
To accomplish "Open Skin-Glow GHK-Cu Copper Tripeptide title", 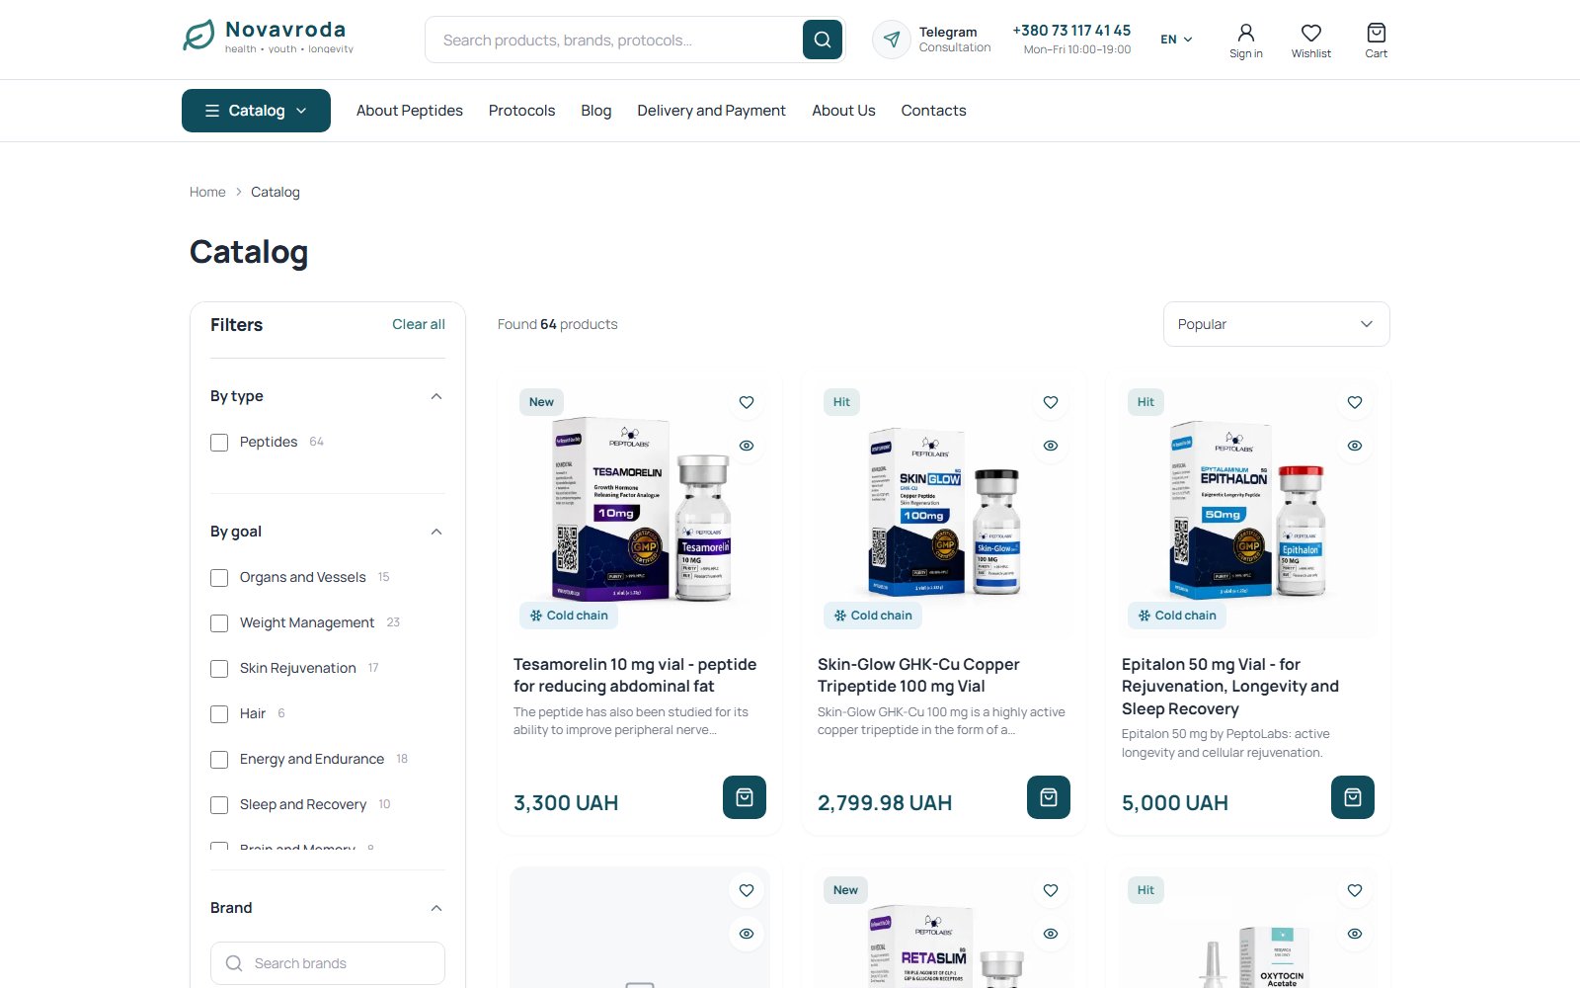I will click(x=918, y=675).
